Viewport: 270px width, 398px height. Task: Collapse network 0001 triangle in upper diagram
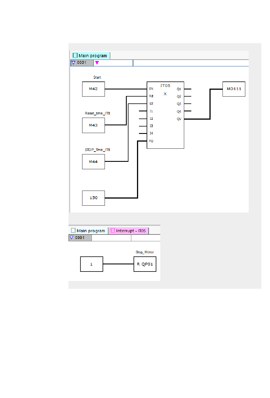point(73,63)
